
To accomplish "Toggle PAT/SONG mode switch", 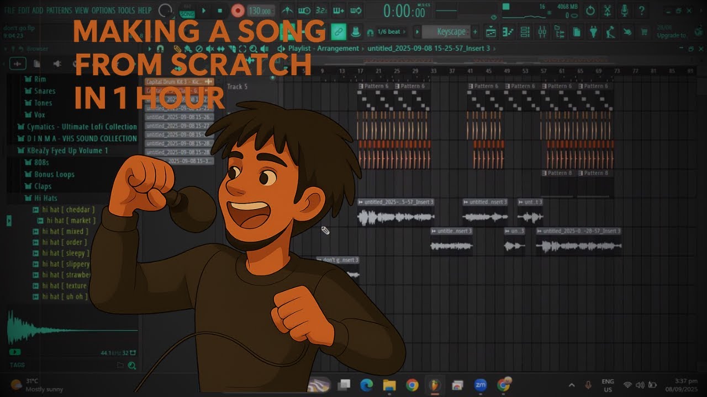I will point(187,10).
